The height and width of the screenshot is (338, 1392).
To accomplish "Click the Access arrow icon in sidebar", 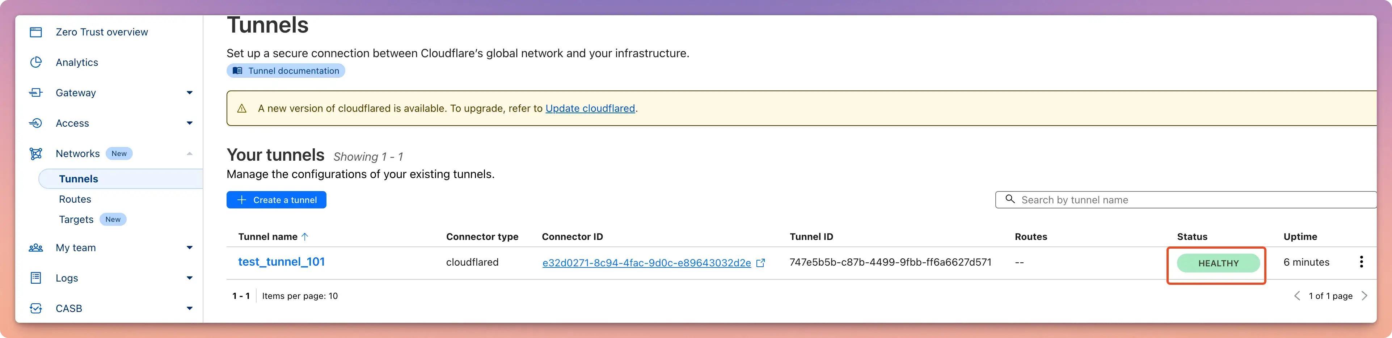I will 36,123.
